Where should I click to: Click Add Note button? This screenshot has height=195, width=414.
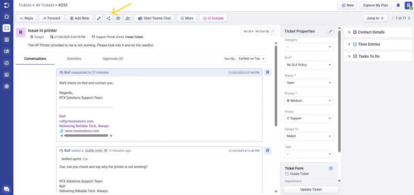coord(80,19)
